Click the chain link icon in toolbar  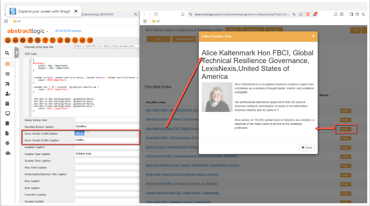(60, 40)
